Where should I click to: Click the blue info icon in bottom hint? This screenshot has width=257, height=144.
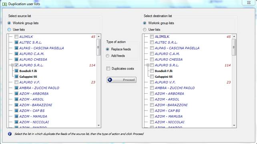coord(10,134)
